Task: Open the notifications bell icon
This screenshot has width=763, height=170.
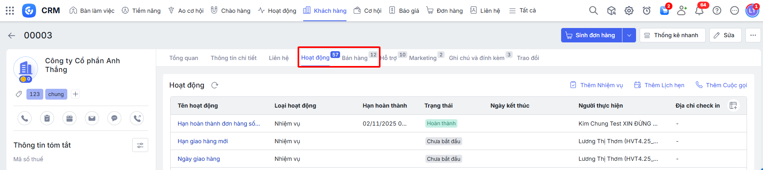Action: tap(699, 11)
